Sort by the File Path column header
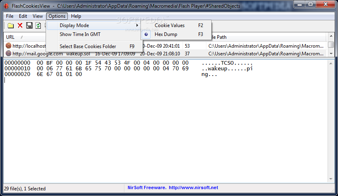338x196 pixels. (269, 37)
